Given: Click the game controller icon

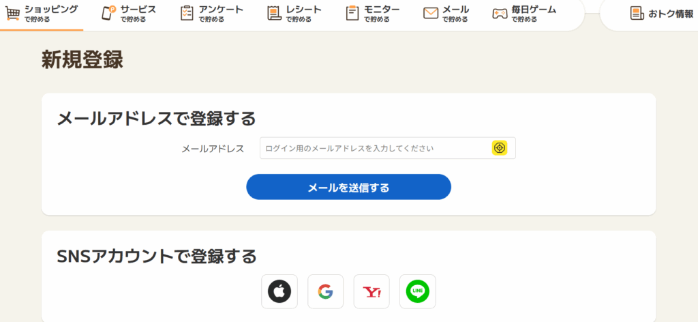Looking at the screenshot, I should tap(500, 14).
